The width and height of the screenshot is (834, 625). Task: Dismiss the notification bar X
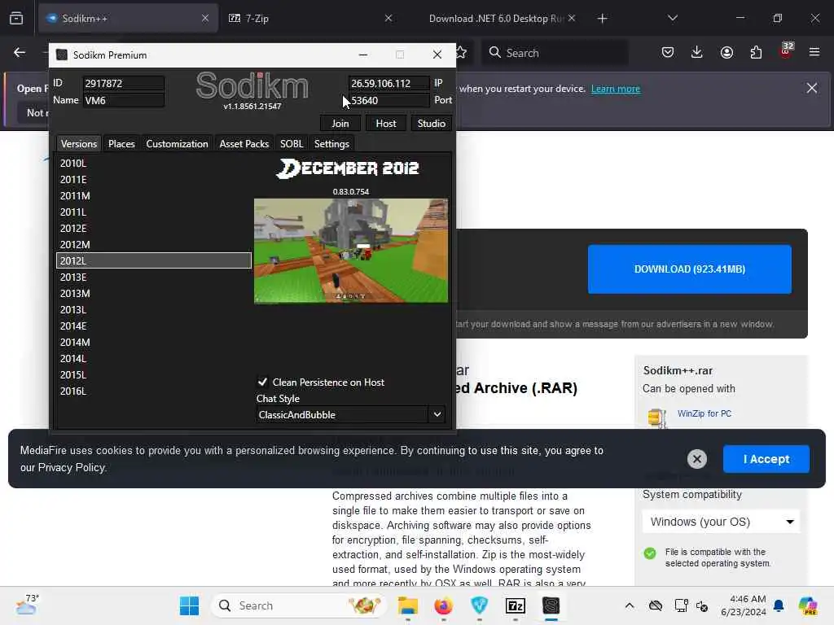[x=812, y=88]
